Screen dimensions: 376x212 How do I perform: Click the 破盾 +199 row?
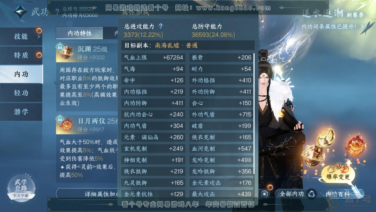221,126
